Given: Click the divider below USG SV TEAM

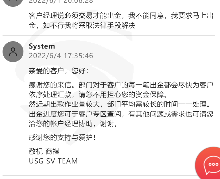Looking at the screenshot, I should pos(99,175).
